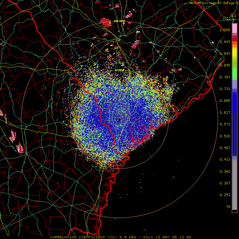Image resolution: width=239 pixels, height=239 pixels.
Task: Click the TH threshold label
Action: point(228,207)
